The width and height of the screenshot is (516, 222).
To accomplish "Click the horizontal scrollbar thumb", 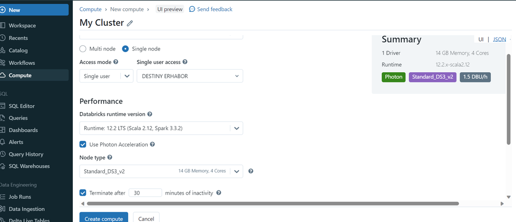I will click(x=273, y=203).
